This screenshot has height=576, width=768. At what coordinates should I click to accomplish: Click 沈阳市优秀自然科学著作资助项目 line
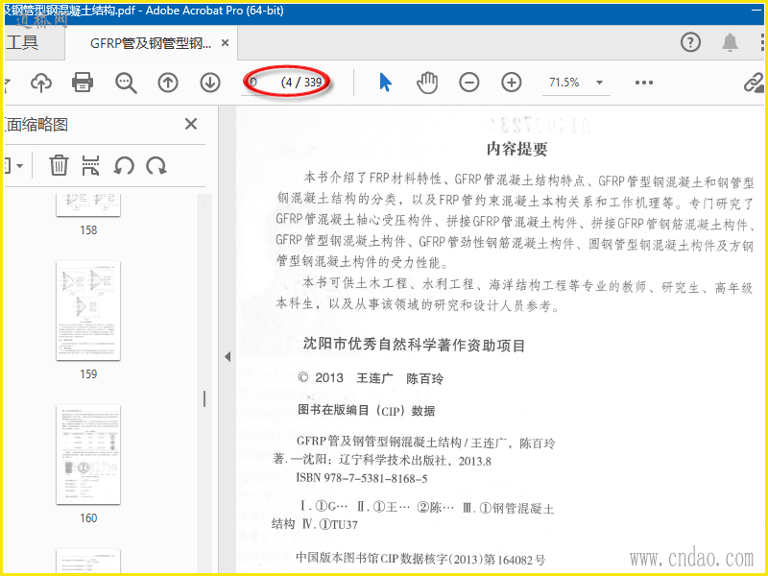pos(414,345)
